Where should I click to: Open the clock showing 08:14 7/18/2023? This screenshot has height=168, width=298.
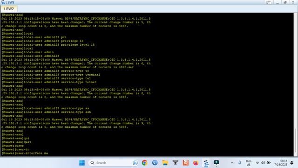[281, 163]
